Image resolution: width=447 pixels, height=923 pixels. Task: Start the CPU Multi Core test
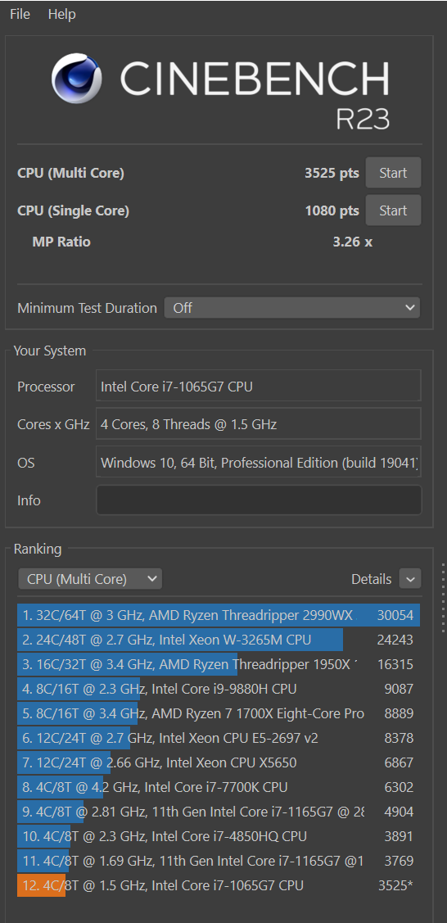[x=393, y=173]
